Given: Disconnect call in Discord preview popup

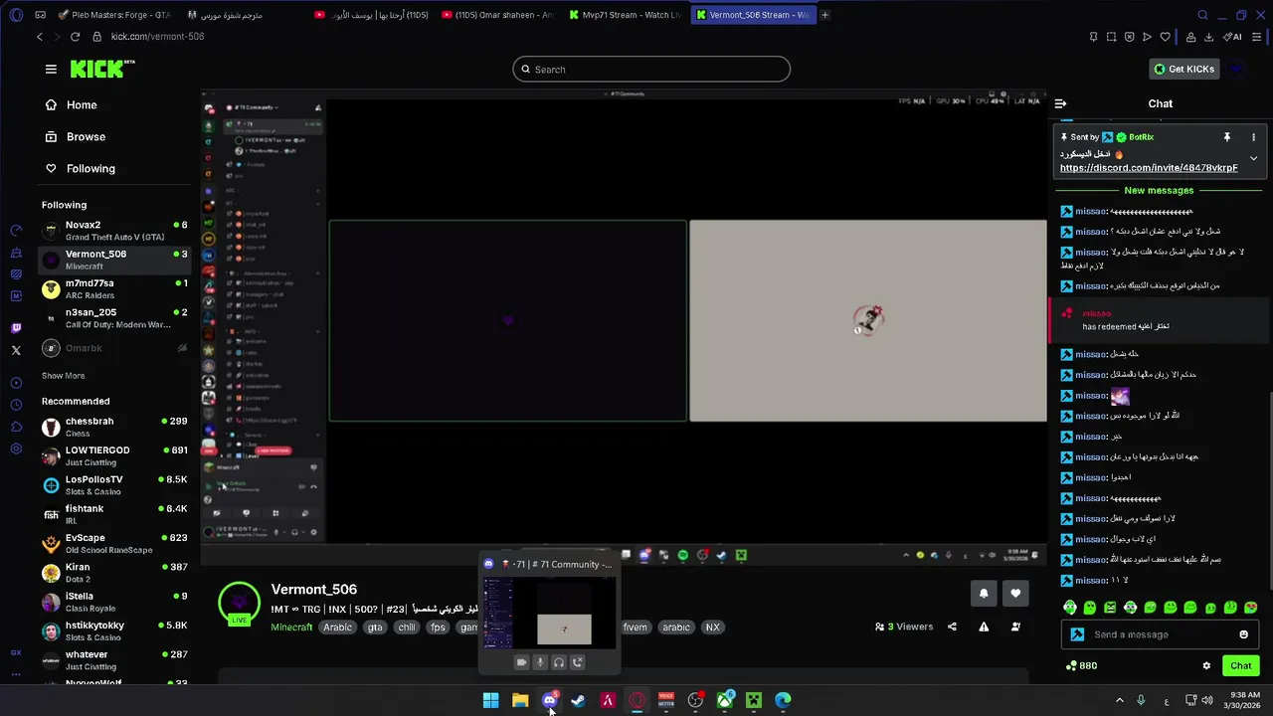Looking at the screenshot, I should [578, 662].
